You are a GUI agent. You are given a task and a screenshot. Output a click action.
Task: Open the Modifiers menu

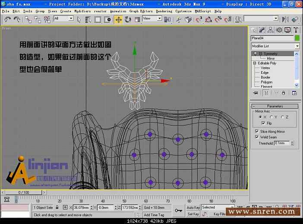82,11
